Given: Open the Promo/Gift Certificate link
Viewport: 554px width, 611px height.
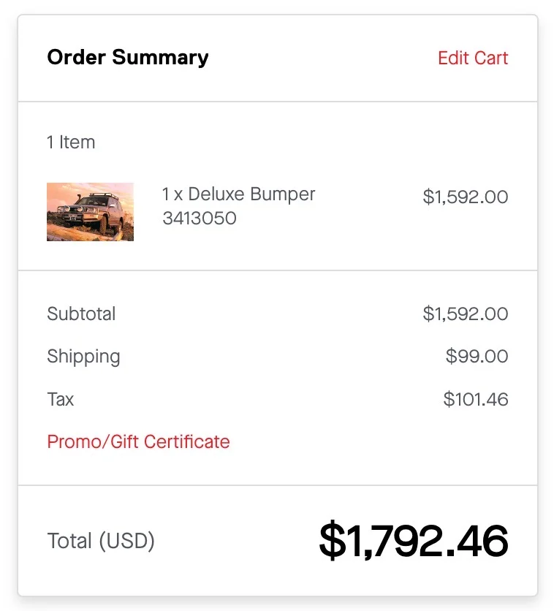Looking at the screenshot, I should 138,442.
